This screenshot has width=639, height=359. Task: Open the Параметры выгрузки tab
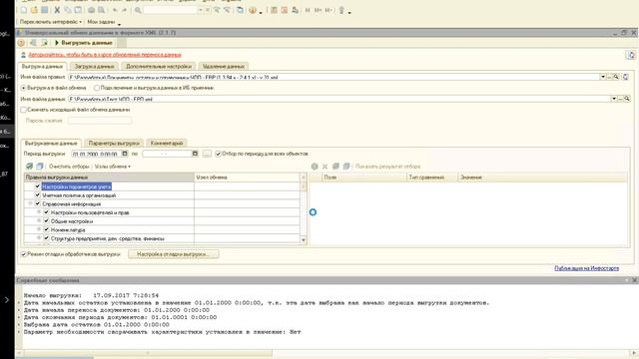pos(114,143)
